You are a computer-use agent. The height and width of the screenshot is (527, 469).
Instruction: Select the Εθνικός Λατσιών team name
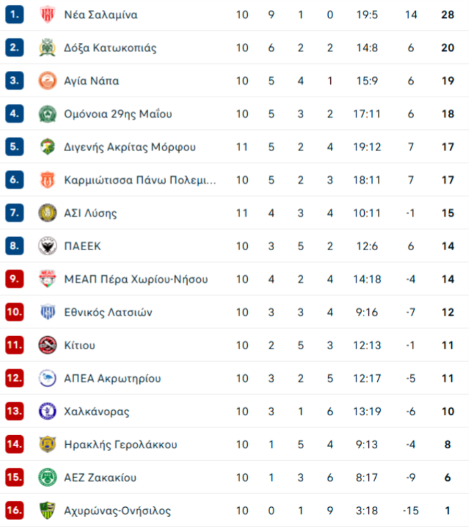(108, 312)
